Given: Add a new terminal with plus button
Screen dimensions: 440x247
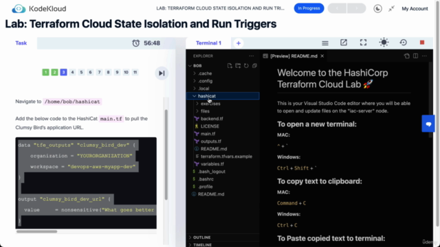Looking at the screenshot, I should [x=239, y=43].
